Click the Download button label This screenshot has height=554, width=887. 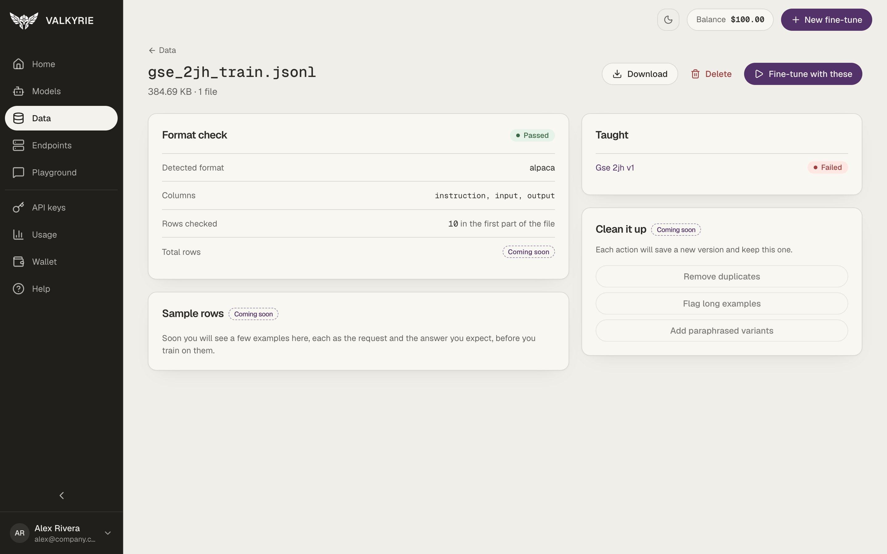(647, 74)
